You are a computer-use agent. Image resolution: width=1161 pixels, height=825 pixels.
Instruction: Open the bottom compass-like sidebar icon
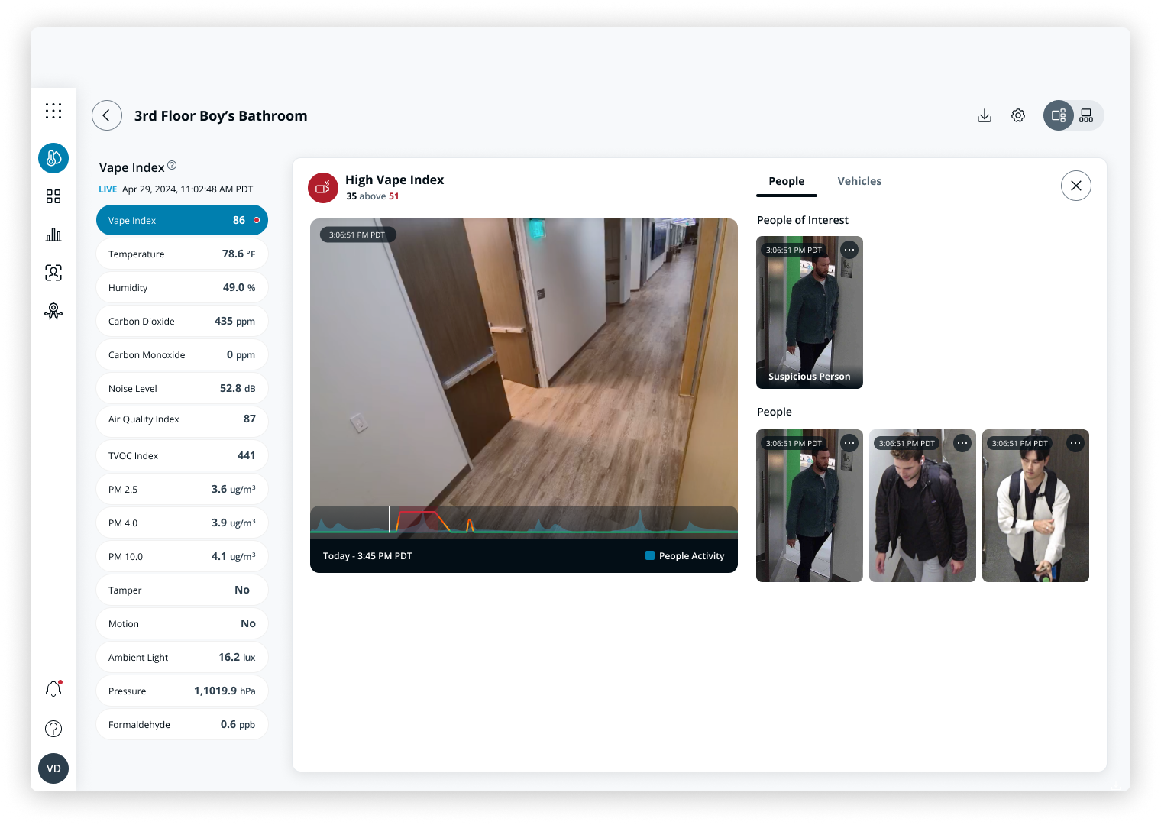[x=53, y=311]
